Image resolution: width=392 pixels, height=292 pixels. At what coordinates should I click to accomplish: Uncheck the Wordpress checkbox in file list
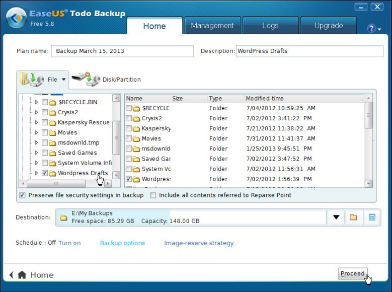[x=129, y=179]
